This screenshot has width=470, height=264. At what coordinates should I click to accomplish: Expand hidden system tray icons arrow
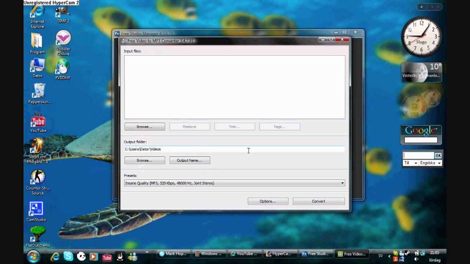(389, 256)
